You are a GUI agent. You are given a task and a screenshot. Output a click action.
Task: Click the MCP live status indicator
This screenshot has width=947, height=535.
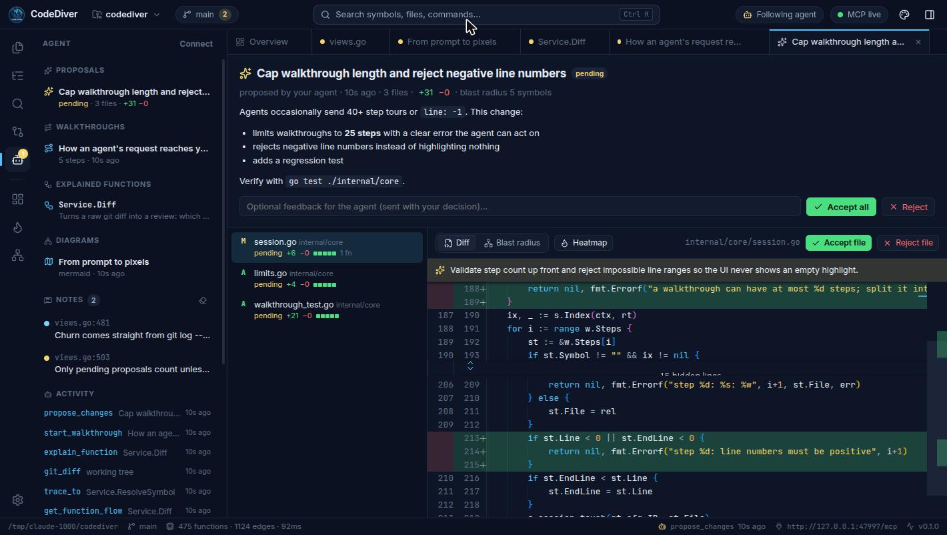pyautogui.click(x=860, y=14)
